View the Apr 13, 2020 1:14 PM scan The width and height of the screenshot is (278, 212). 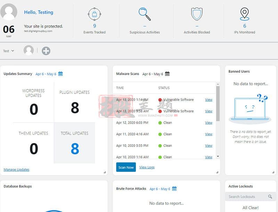(209, 100)
